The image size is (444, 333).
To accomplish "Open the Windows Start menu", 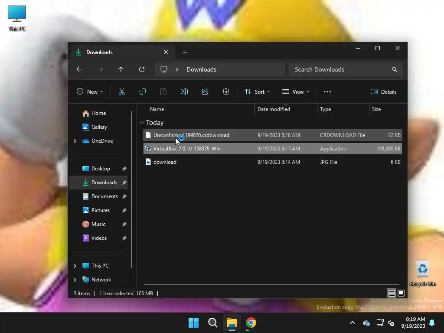I will (194, 323).
